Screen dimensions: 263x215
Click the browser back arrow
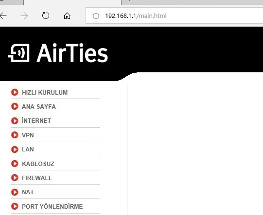[3, 16]
